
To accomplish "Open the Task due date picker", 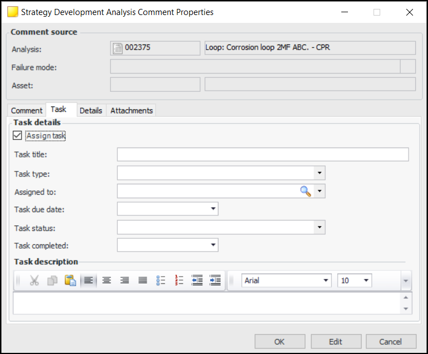I will pyautogui.click(x=213, y=209).
